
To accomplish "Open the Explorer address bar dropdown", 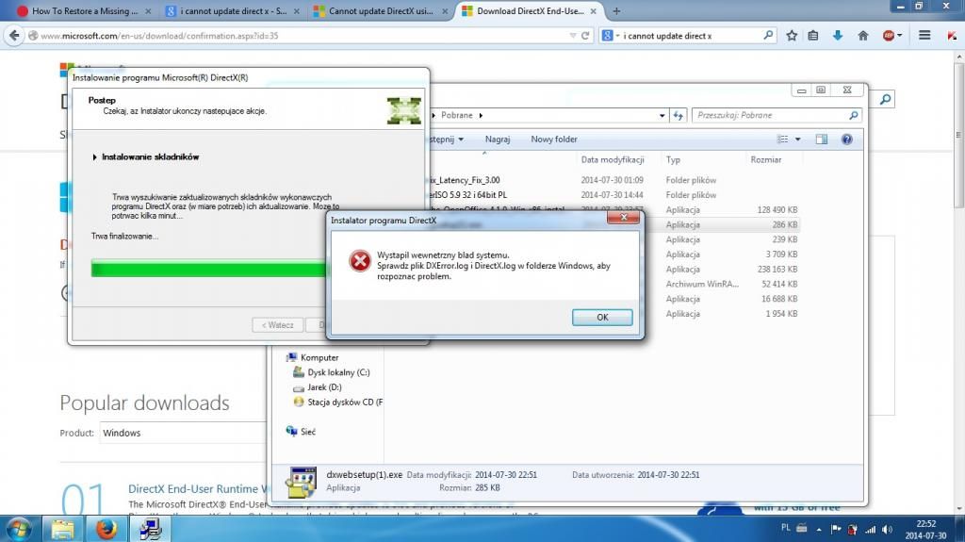I will pyautogui.click(x=662, y=115).
